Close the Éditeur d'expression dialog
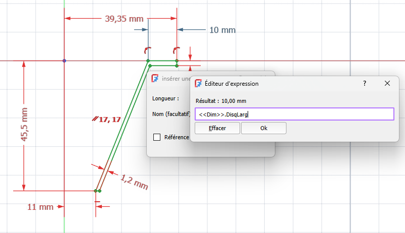405x233 pixels. click(387, 83)
